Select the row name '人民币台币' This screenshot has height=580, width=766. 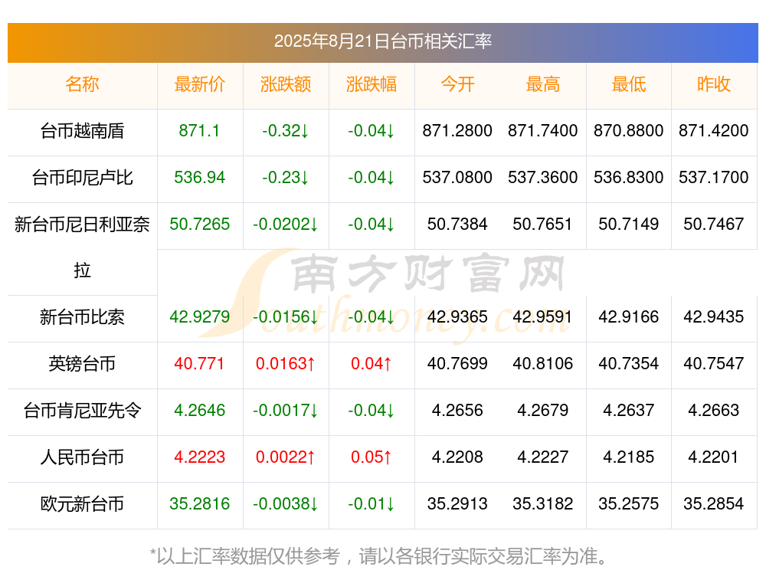point(82,457)
